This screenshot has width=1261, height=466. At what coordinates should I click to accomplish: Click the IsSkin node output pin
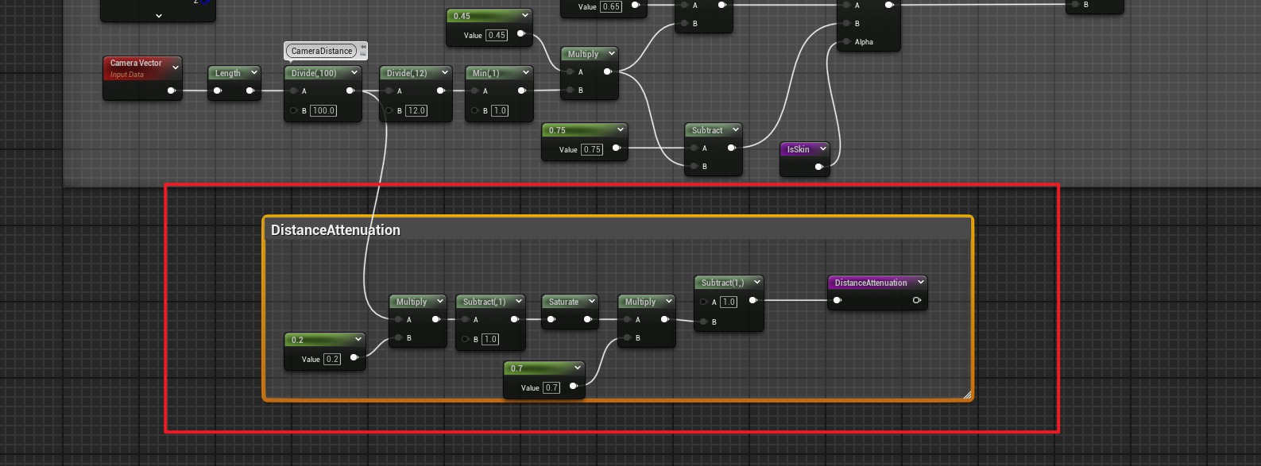tap(818, 167)
